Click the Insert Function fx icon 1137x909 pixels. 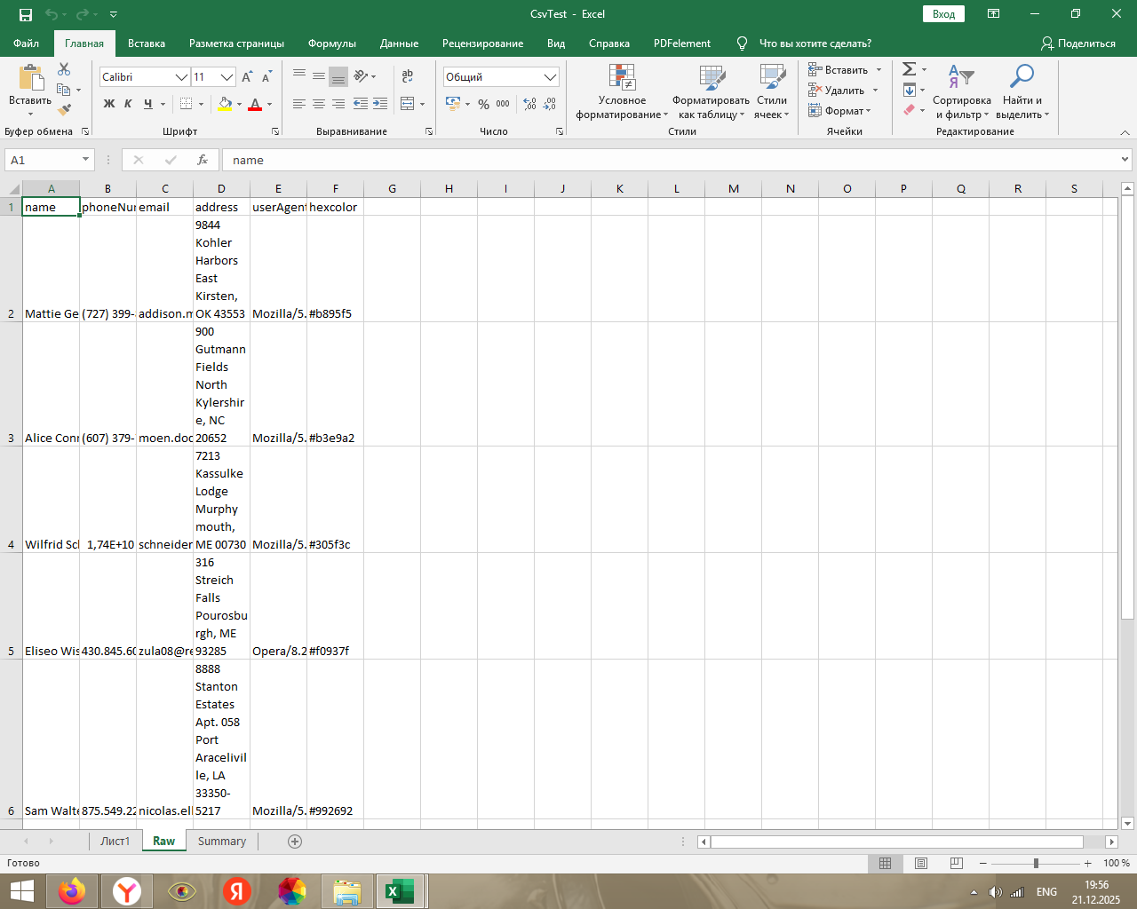203,160
